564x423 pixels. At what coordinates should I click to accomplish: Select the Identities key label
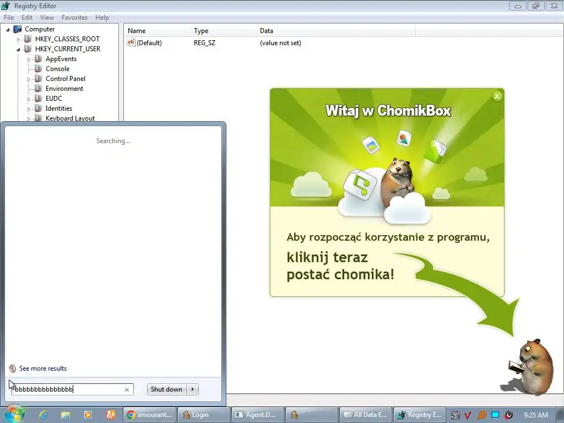point(59,109)
